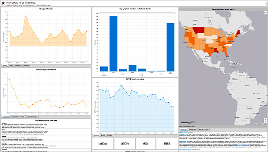Click the 1,650,408 stat card
The image size is (268, 152).
tap(103, 143)
